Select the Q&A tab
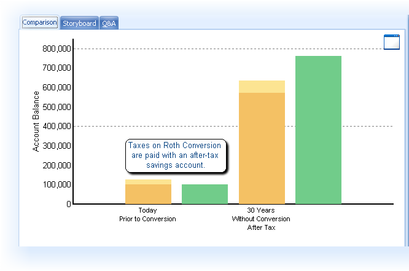 coord(109,23)
